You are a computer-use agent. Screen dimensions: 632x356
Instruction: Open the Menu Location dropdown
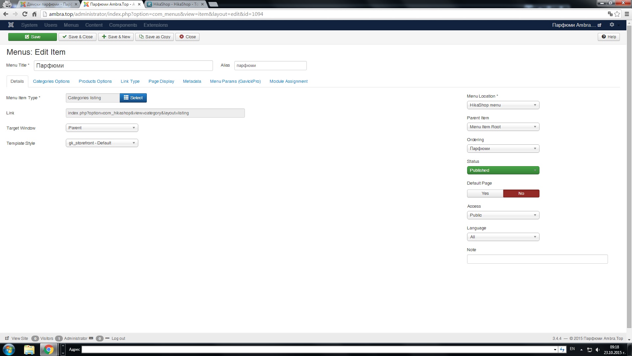[503, 105]
